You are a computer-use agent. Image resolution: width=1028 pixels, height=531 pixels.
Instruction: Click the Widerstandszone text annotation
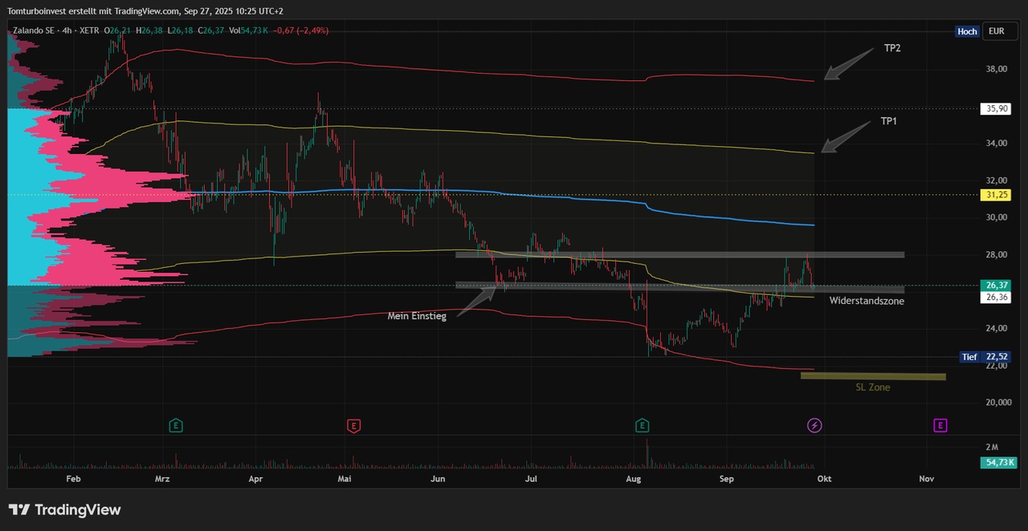(x=867, y=301)
